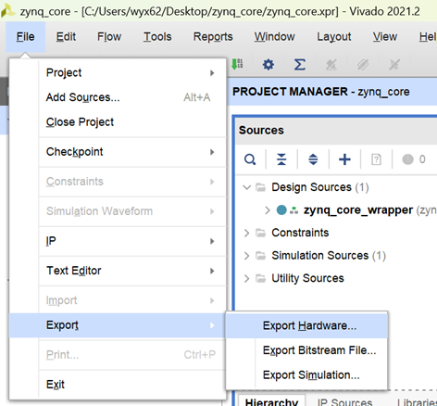Open the Tools menu
437x406 pixels.
click(x=157, y=37)
